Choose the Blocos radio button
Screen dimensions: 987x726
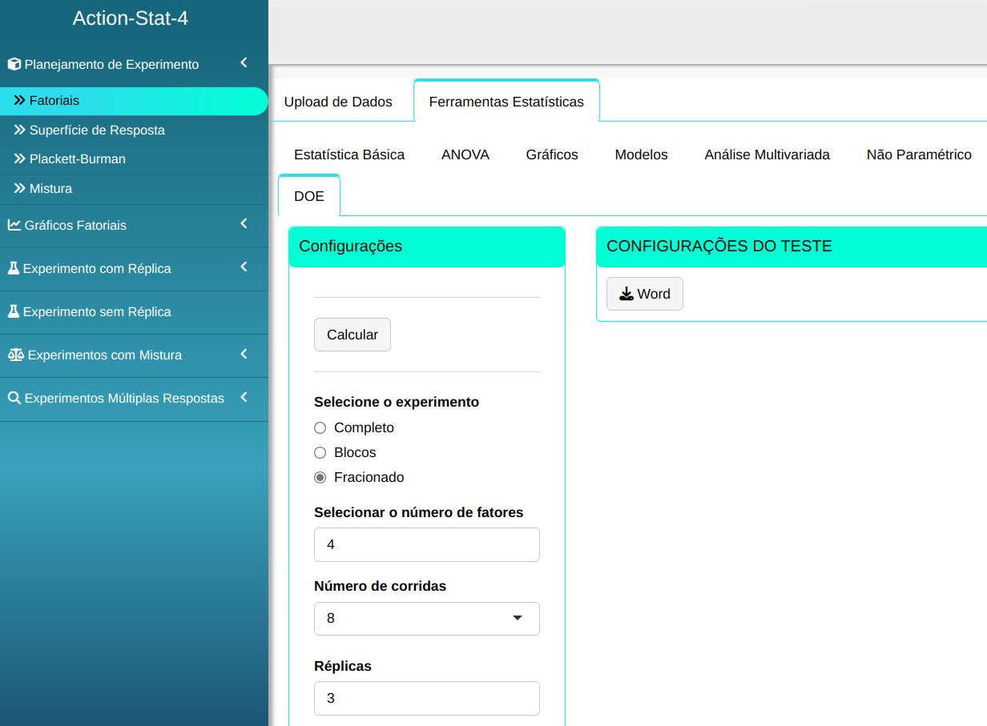point(320,453)
